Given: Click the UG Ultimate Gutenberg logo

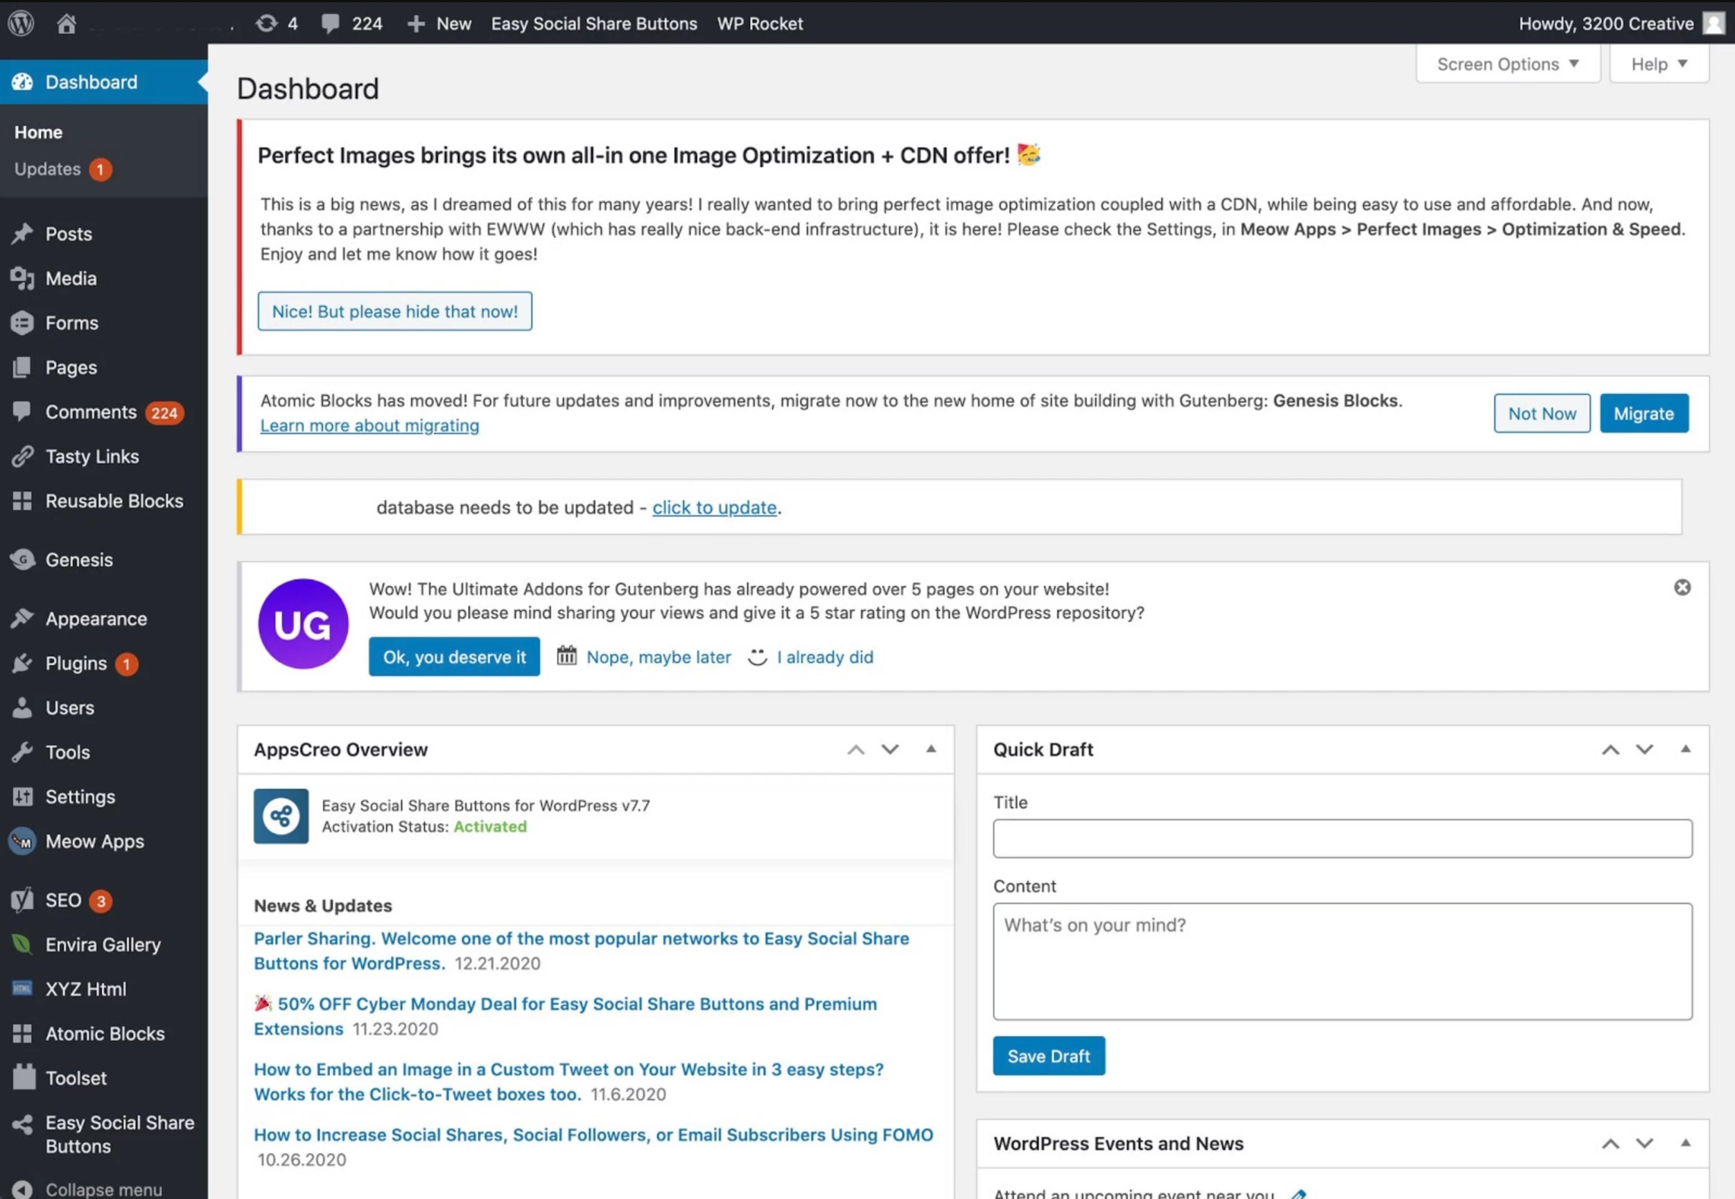Looking at the screenshot, I should tap(303, 624).
